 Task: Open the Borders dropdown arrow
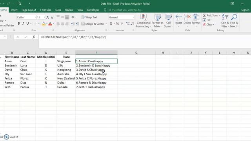tap(39, 23)
